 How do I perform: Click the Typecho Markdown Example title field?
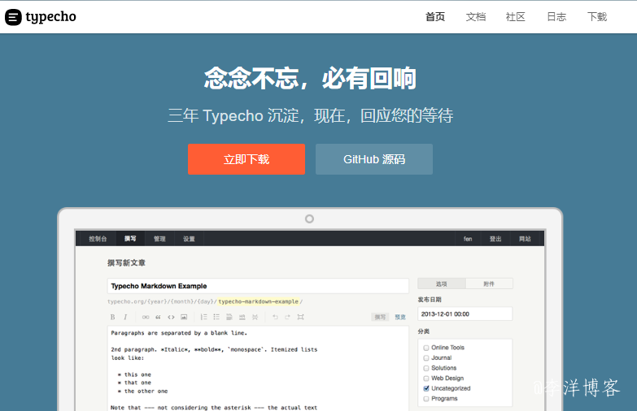pyautogui.click(x=258, y=286)
